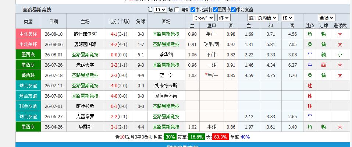This screenshot has height=147, width=352.
Task: Click the 一球 handicap on the 老虎大学 row
Action: [x=211, y=65]
